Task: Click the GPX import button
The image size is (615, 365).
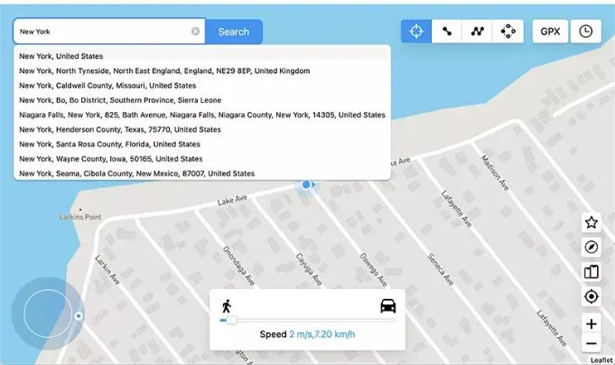Action: (550, 32)
